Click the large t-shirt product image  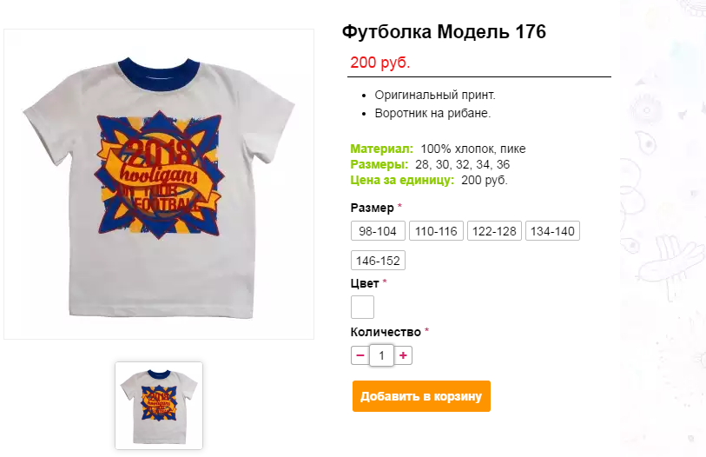pos(159,184)
